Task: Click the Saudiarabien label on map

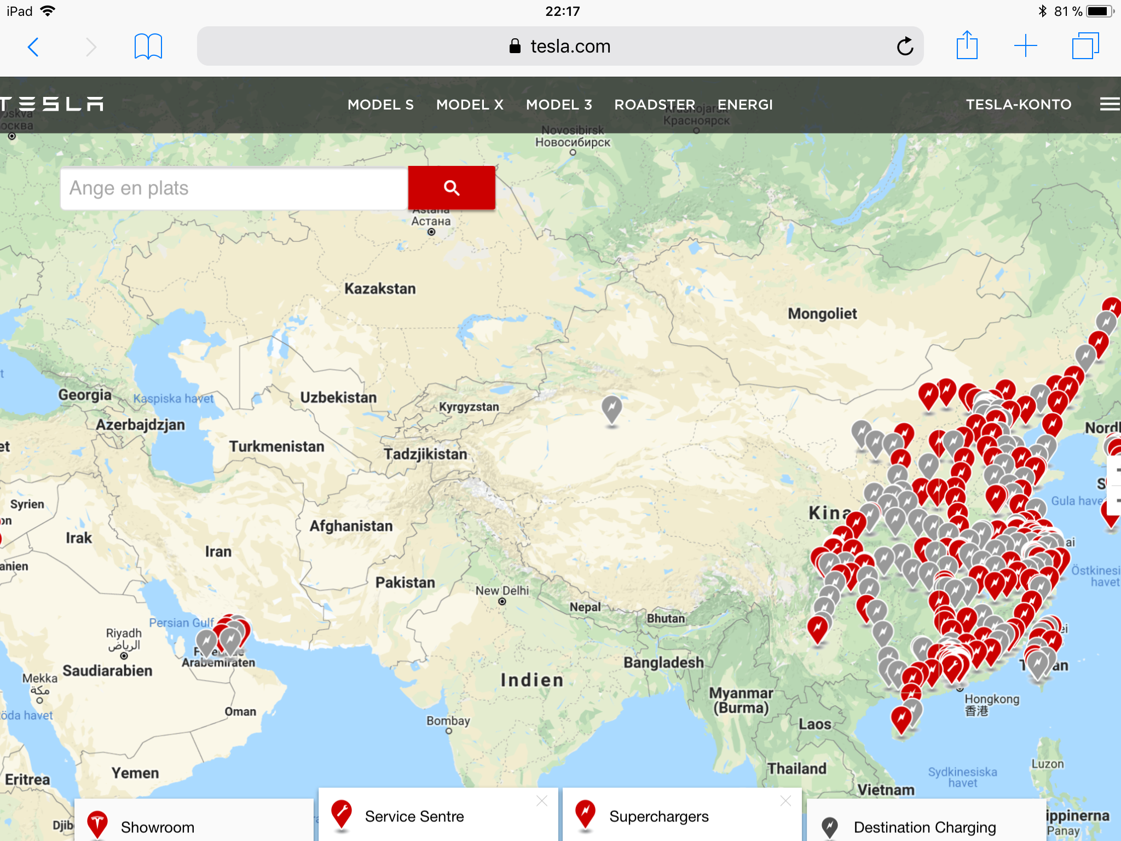Action: pos(107,671)
